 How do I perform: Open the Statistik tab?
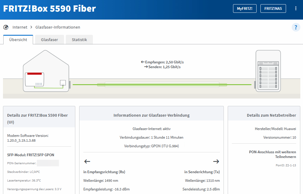[x=79, y=40]
